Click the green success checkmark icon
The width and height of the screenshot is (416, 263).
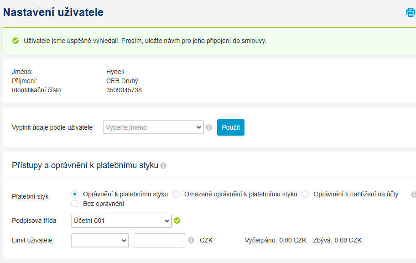click(16, 41)
